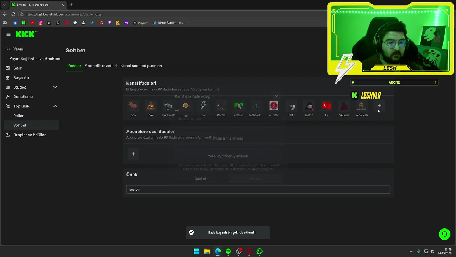Open the Twitch bookmark
The width and height of the screenshot is (456, 257).
tap(109, 23)
